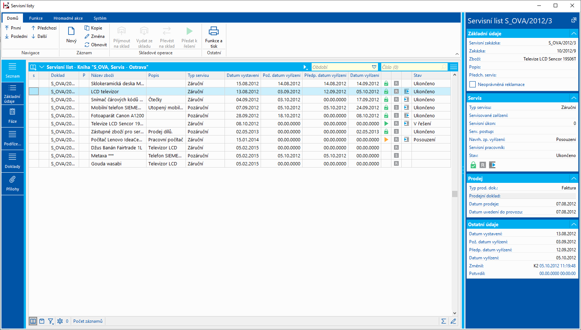Collapse the Prodej panel section
The width and height of the screenshot is (581, 330).
point(574,178)
